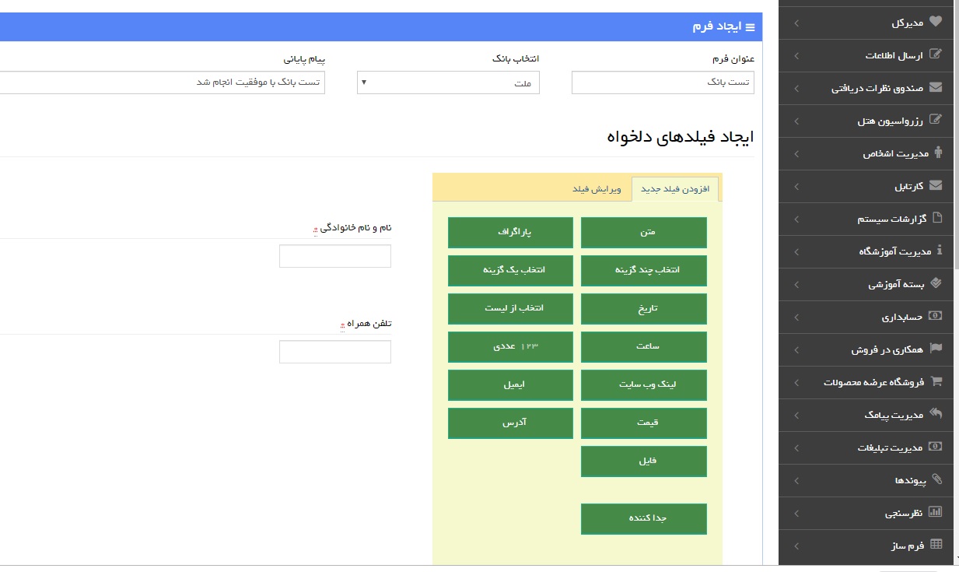Expand the ارسال اطلاعات menu chevron
The height and width of the screenshot is (572, 959).
point(796,56)
